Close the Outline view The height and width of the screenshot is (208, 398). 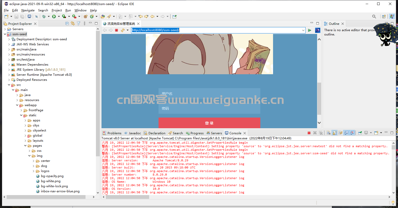[343, 24]
